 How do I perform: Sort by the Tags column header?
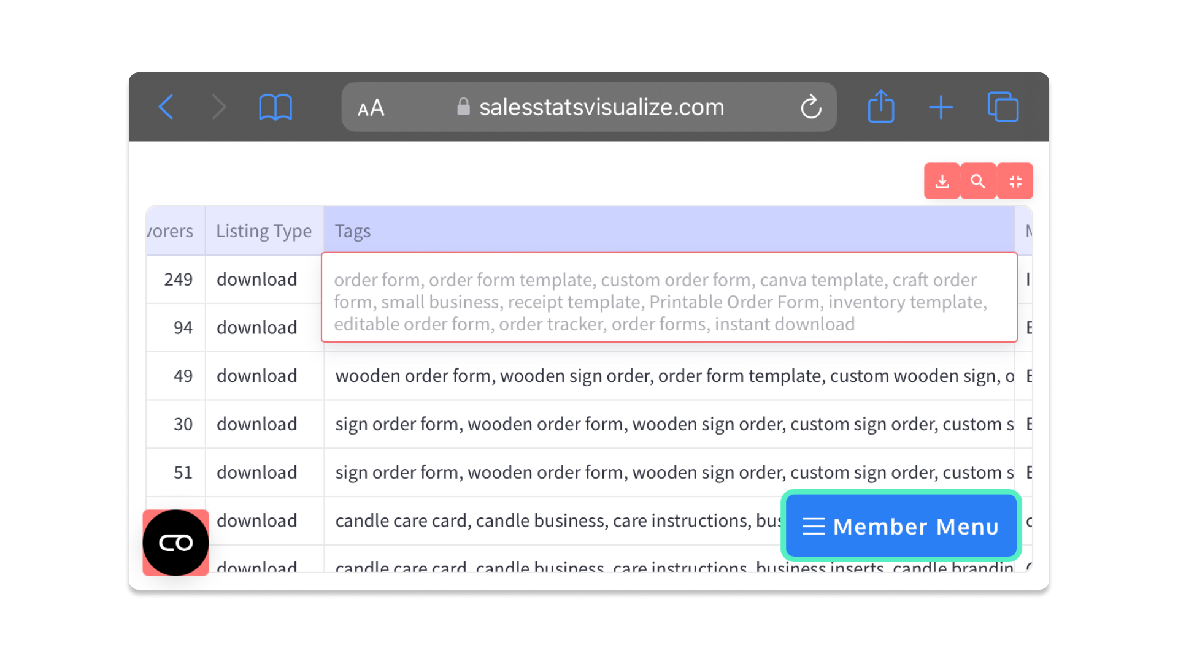(669, 231)
